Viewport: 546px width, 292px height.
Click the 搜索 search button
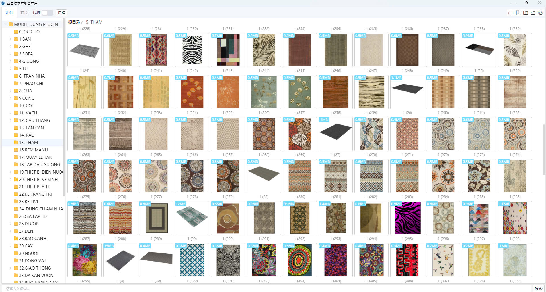[x=538, y=289]
